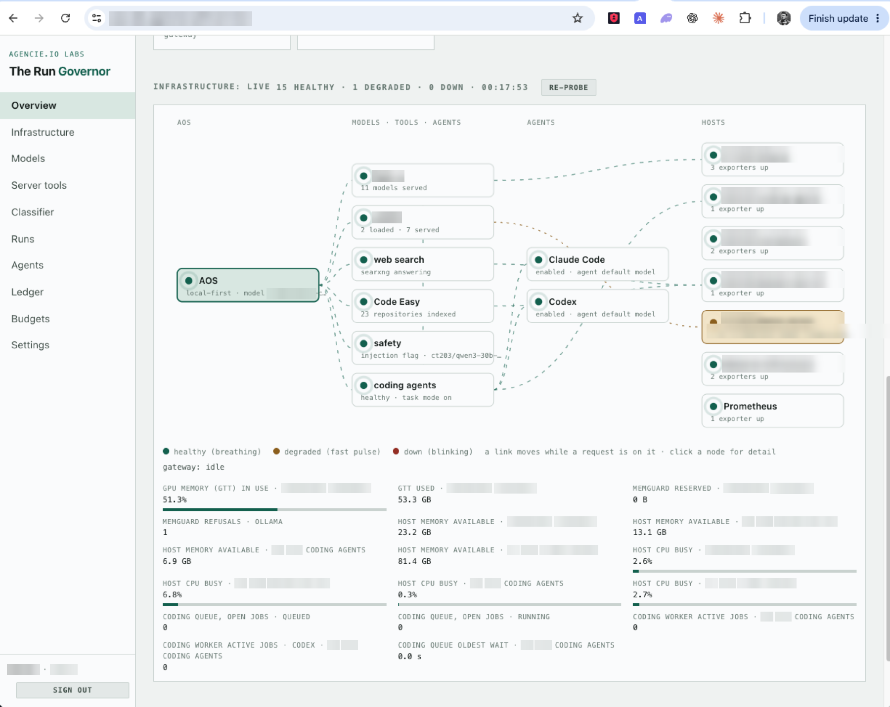The height and width of the screenshot is (707, 890).
Task: Open the Extensions puzzle-piece menu
Action: (745, 18)
